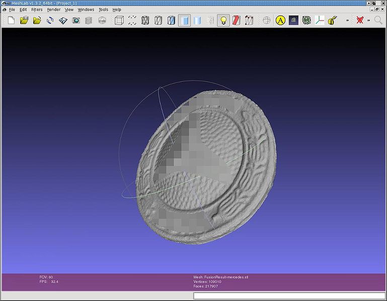Import a mesh using the second folder icon
Viewport: 387px width, 301px height.
coord(37,20)
